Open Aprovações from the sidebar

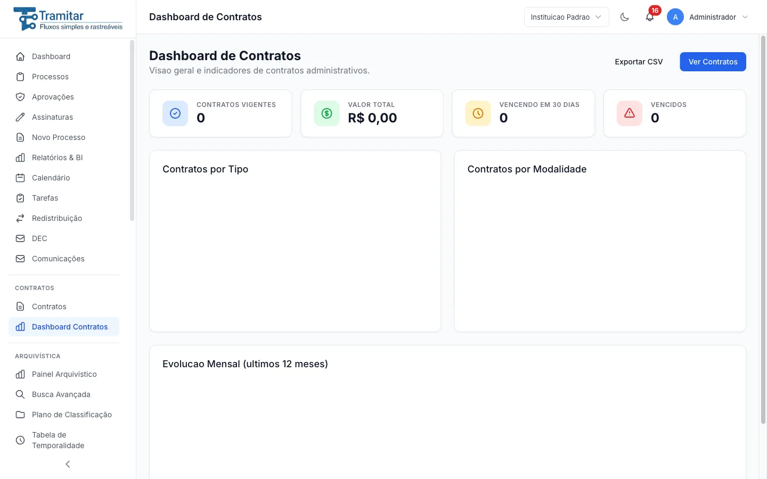click(x=64, y=97)
